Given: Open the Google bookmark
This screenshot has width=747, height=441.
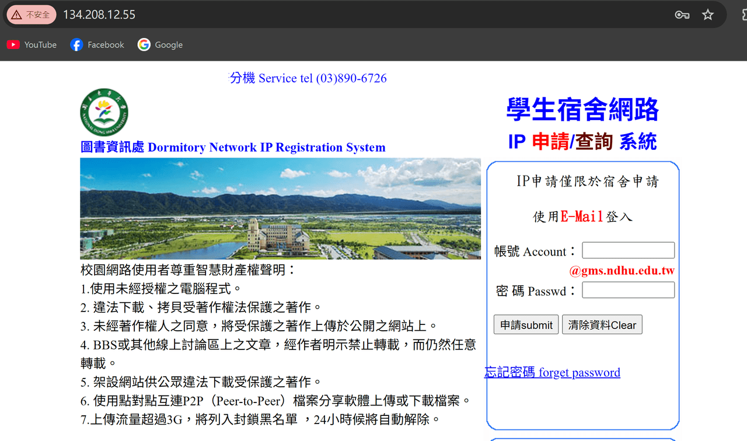Looking at the screenshot, I should coord(160,45).
